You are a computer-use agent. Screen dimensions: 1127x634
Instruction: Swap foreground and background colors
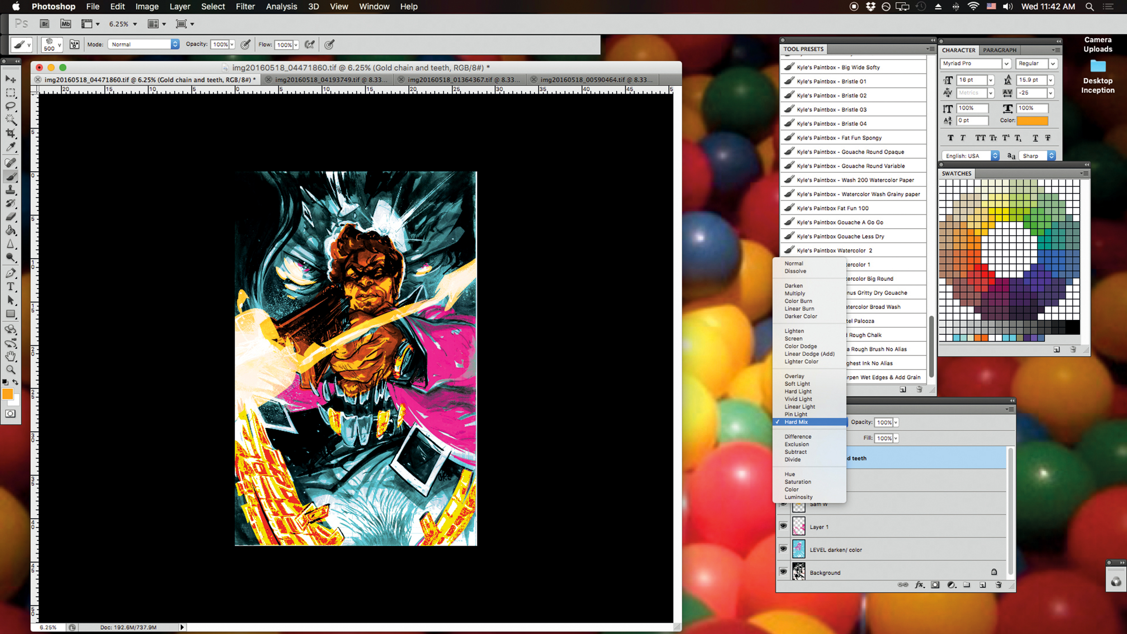15,382
